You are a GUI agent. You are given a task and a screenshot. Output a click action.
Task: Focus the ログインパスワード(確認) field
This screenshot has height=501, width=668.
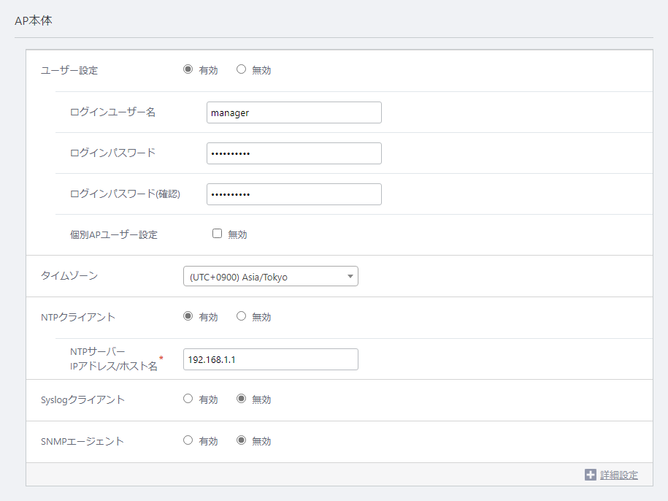tap(294, 194)
